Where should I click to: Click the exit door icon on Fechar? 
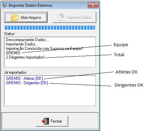pyautogui.click(x=45, y=121)
